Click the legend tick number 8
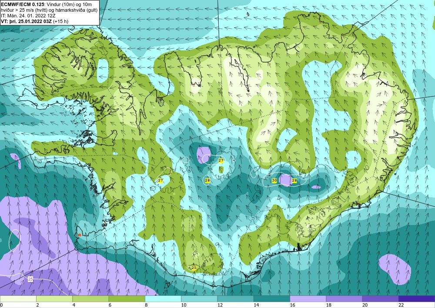This screenshot has height=308, width=435. pyautogui.click(x=146, y=305)
